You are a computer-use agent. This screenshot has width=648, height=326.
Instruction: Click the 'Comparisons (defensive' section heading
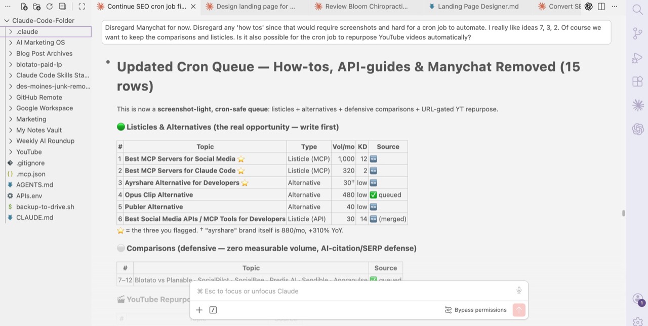[267, 248]
